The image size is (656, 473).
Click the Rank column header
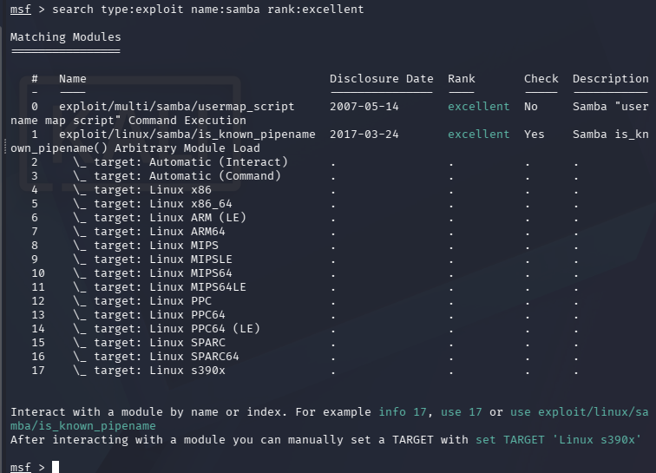[462, 79]
